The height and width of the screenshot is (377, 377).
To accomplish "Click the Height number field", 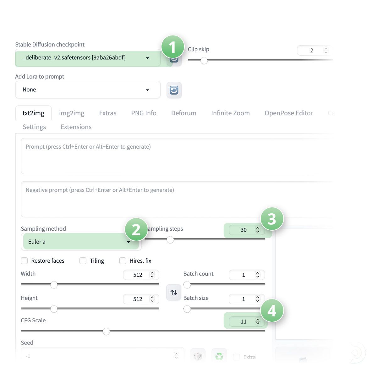I will pyautogui.click(x=141, y=299).
